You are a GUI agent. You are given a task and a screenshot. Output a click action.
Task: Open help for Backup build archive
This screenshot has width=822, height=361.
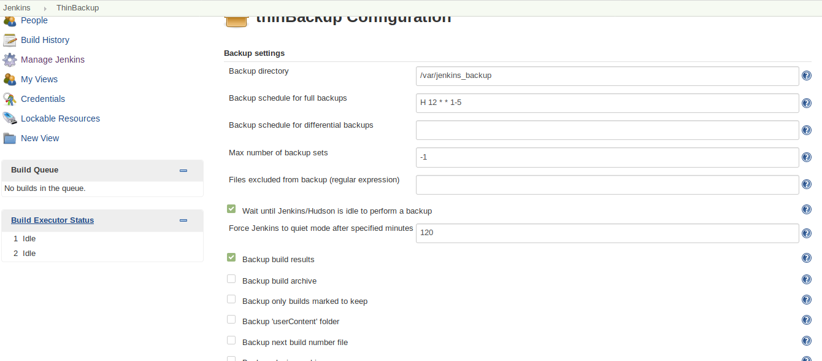pos(807,279)
